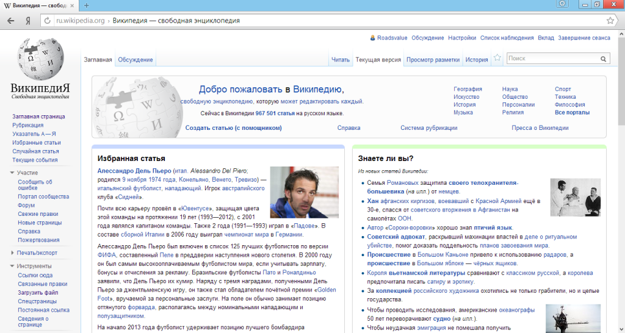Viewport: 625px width, 333px height.
Task: Open Постоянная ссылка link
Action: [43, 310]
